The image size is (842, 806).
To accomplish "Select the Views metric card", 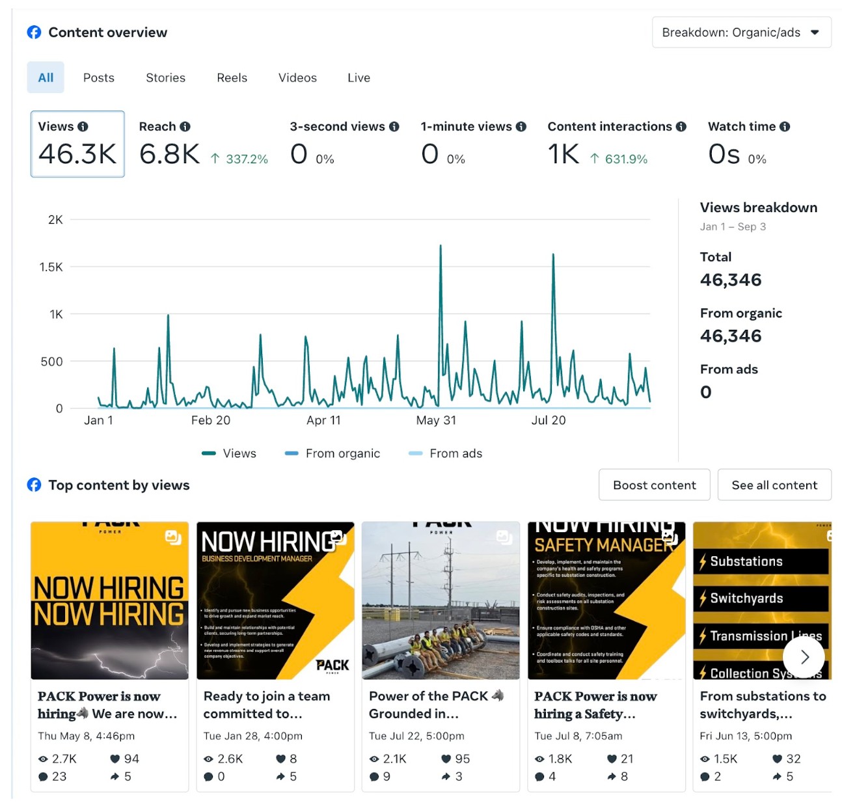I will (77, 144).
